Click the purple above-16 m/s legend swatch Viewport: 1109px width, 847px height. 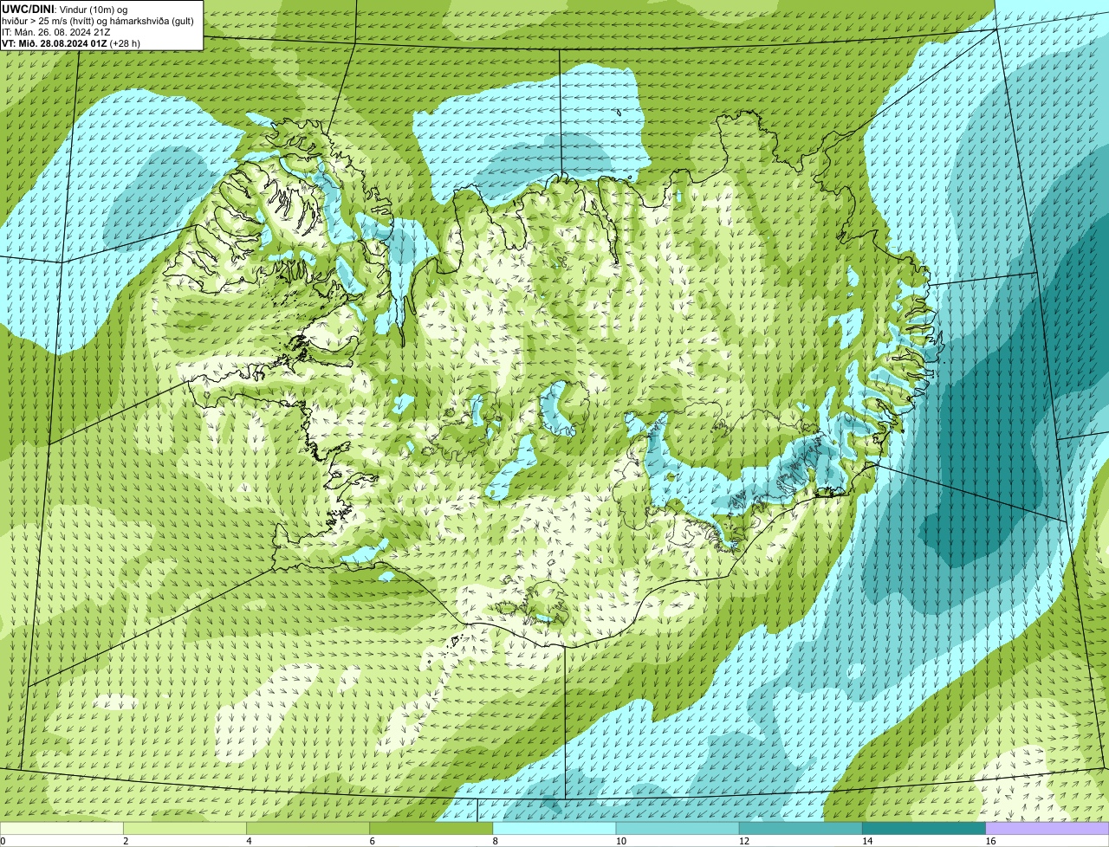click(x=1047, y=828)
